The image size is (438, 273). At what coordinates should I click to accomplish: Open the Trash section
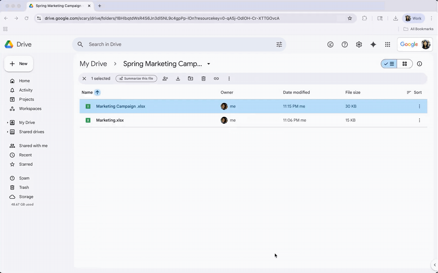click(x=24, y=187)
